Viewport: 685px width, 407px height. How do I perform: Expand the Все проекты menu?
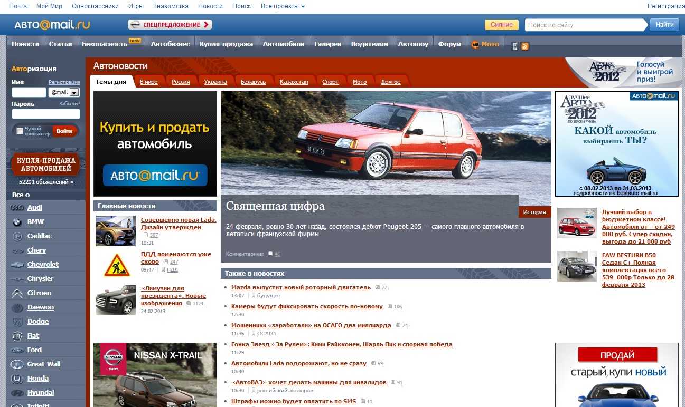tap(283, 6)
